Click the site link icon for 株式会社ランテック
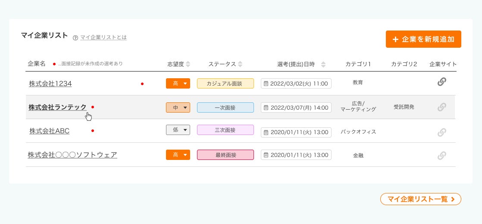Viewport: 482px width, 224px height. (441, 107)
